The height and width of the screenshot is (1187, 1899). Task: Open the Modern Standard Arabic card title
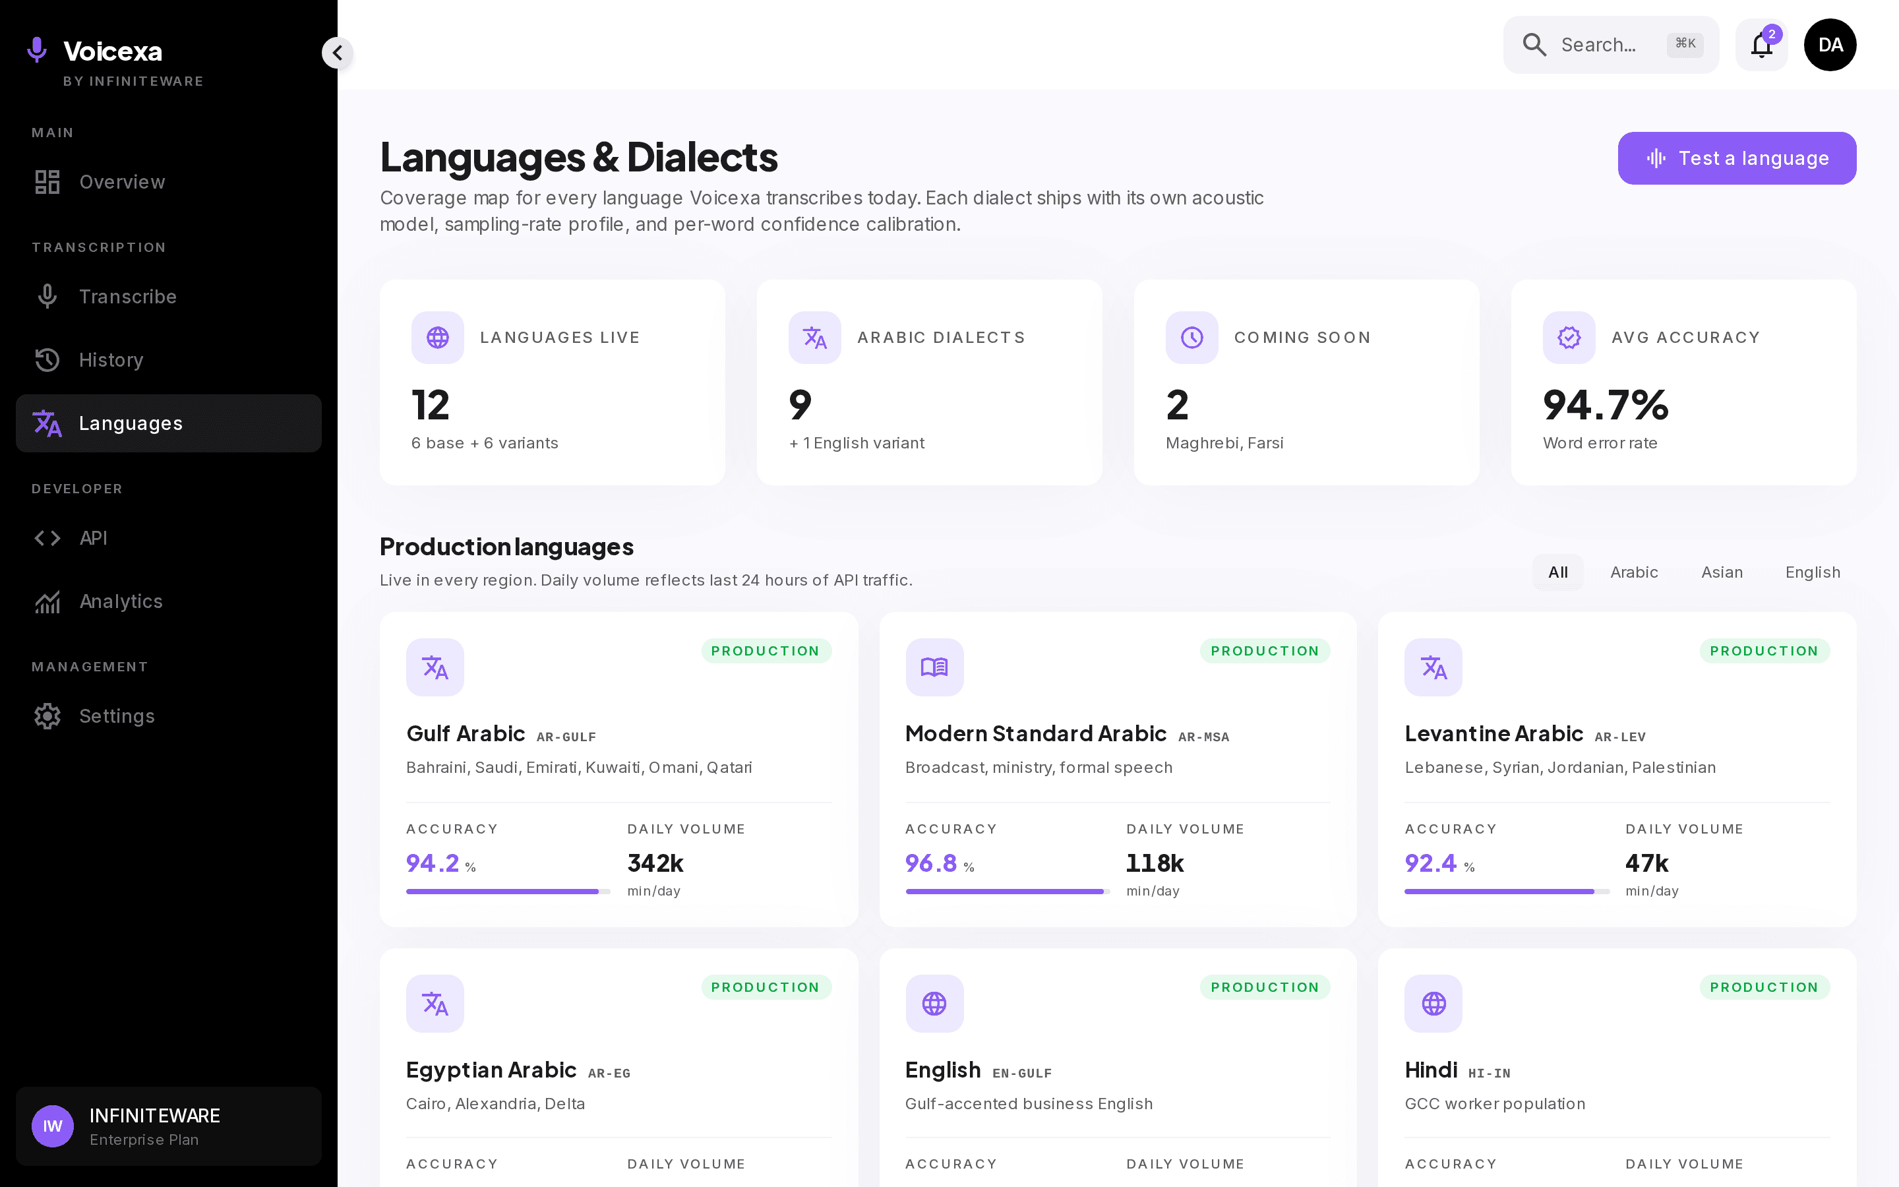point(1036,733)
